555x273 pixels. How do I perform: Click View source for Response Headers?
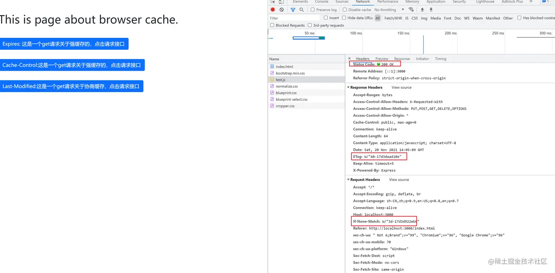(402, 87)
